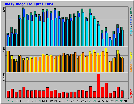Click the red KBytes bar for day 1

tap(8, 94)
